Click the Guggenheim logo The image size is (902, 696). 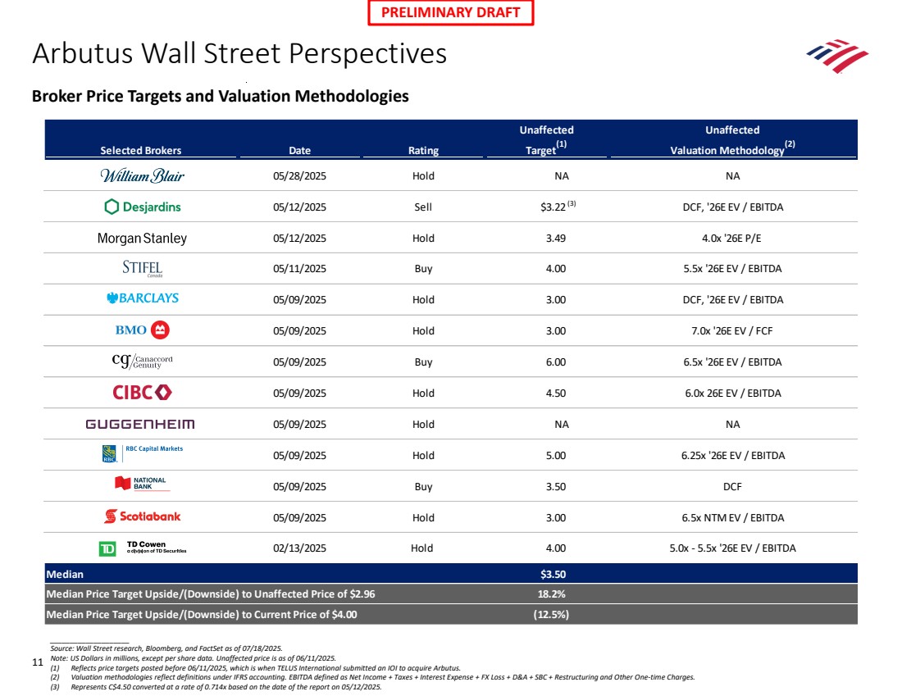[x=141, y=425]
